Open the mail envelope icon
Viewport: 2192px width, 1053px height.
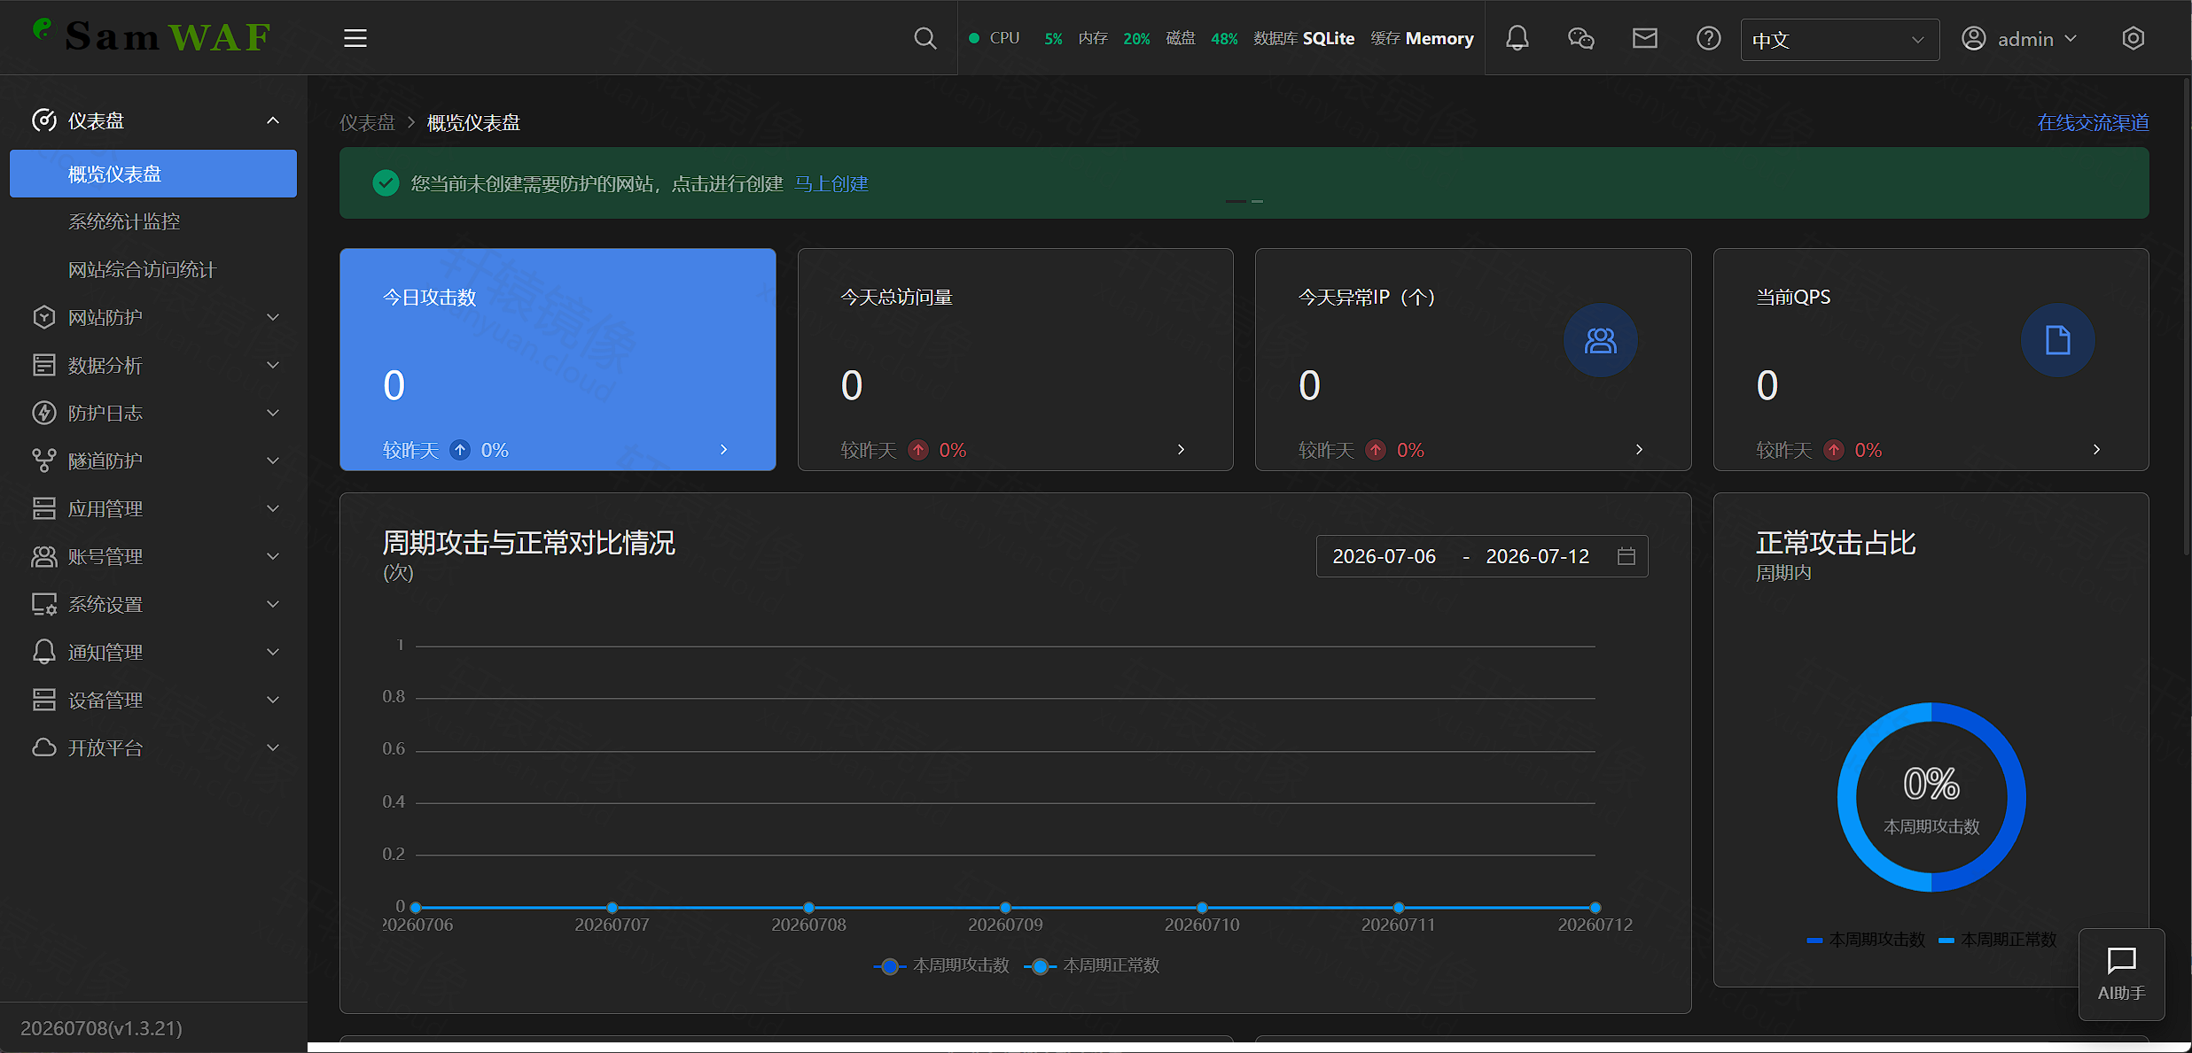[1645, 38]
